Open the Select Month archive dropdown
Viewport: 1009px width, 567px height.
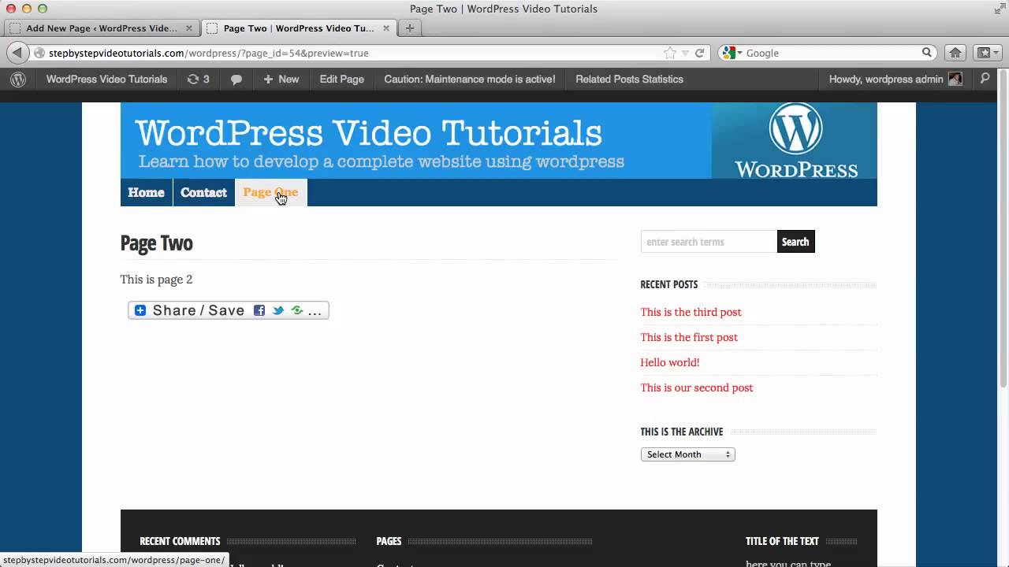click(687, 454)
